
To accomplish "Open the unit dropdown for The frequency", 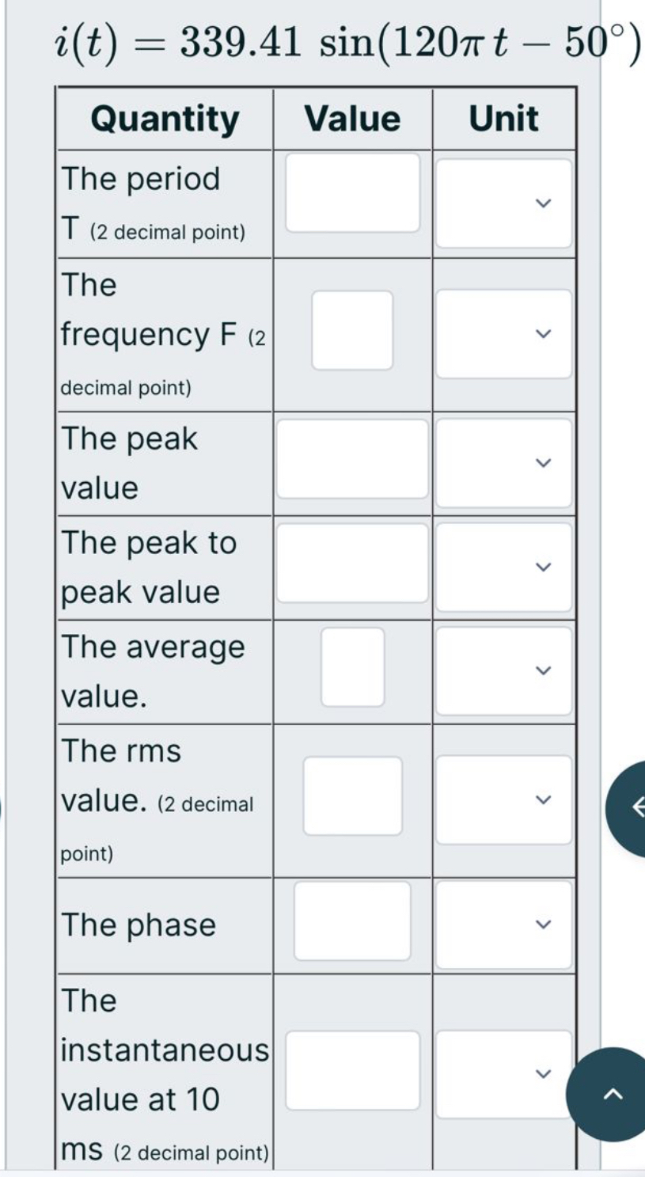I will (503, 333).
